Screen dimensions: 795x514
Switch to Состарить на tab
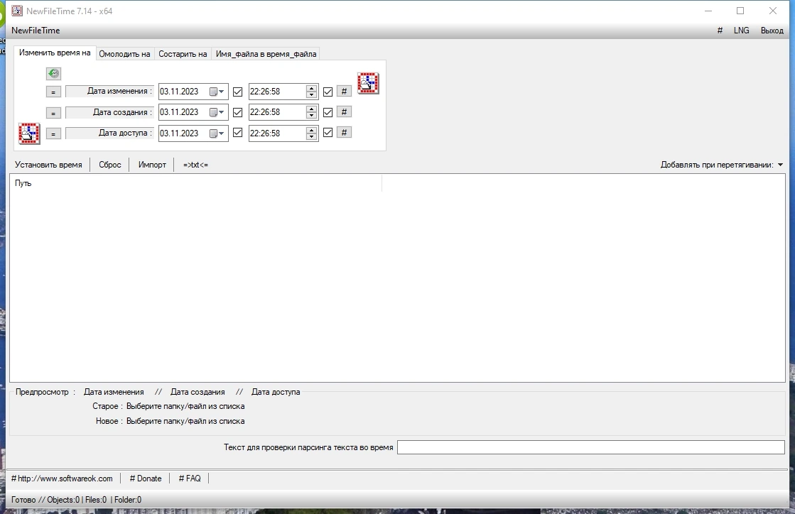(183, 54)
